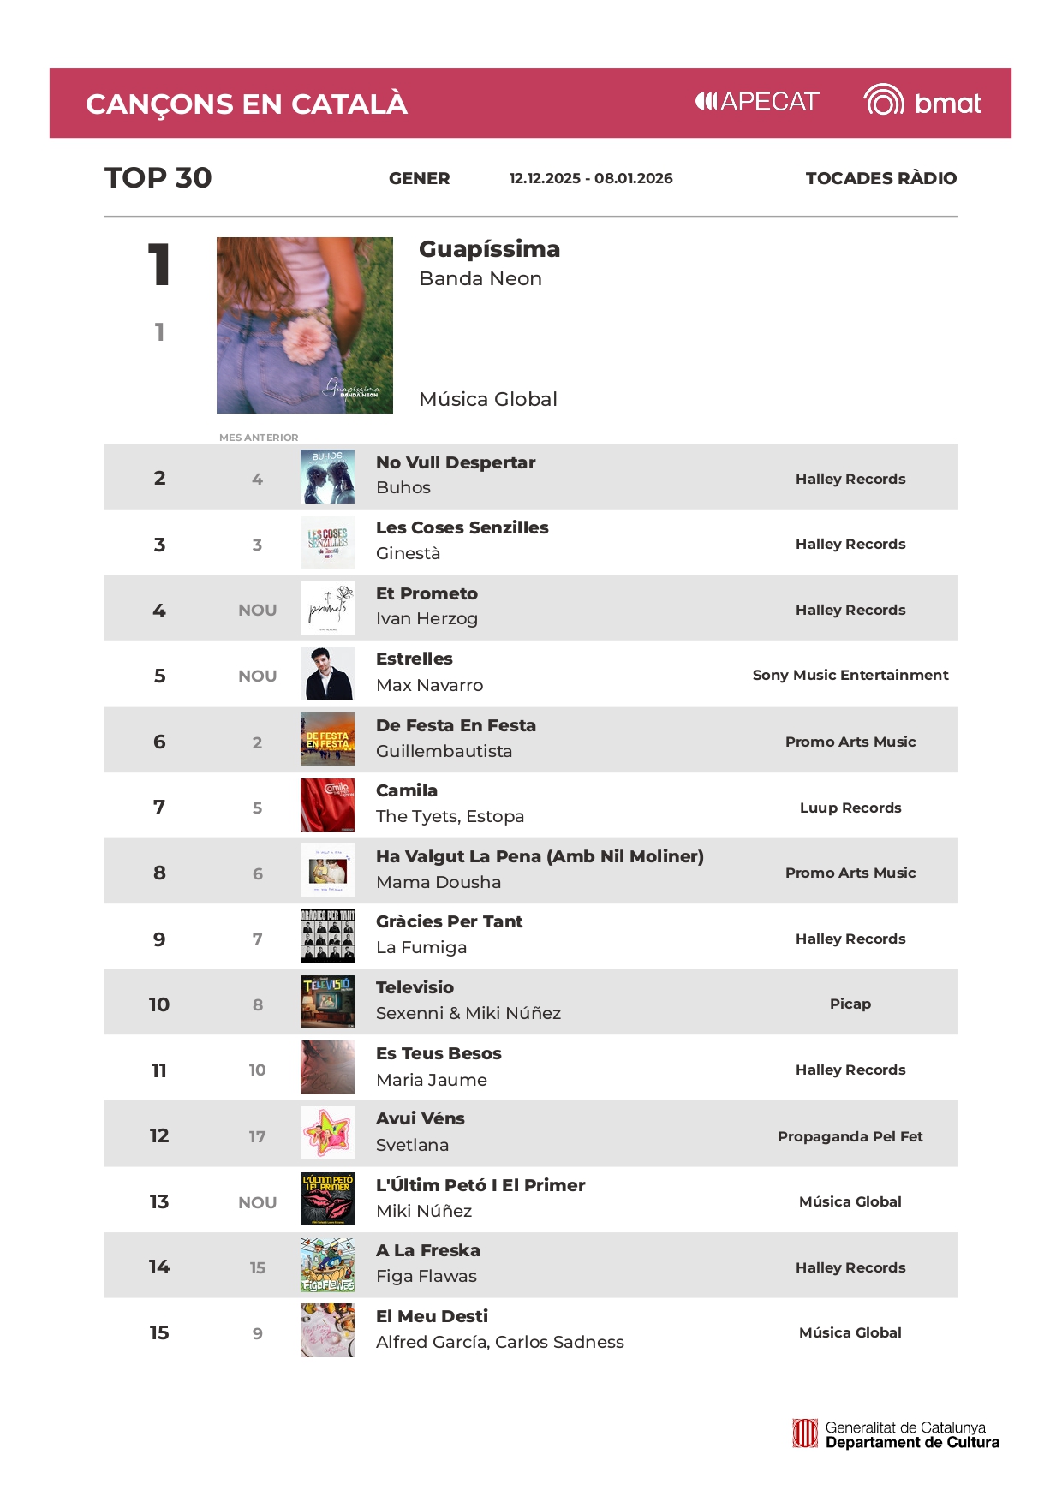Screen dimensions: 1062x1502
Task: Click the Buhos No Vull Despertar cover
Action: click(x=327, y=477)
